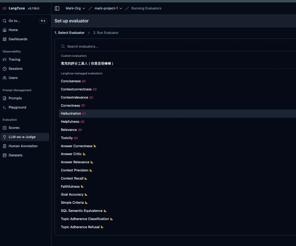The width and height of the screenshot is (296, 246).
Task: Open Home in the sidebar
Action: click(x=25, y=30)
